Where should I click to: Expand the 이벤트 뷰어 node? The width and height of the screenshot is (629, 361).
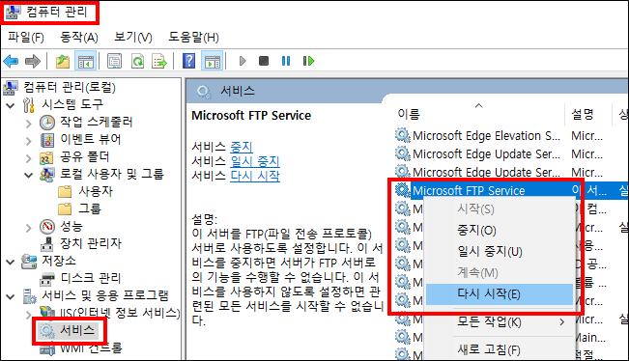click(28, 141)
